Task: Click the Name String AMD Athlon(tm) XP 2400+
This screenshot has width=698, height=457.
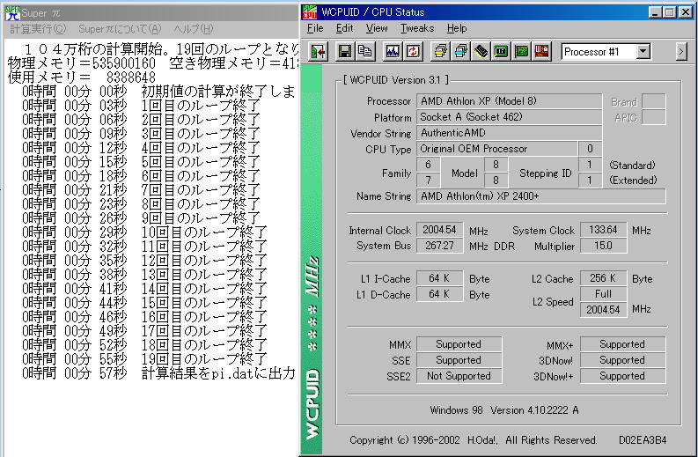Action: [x=540, y=196]
